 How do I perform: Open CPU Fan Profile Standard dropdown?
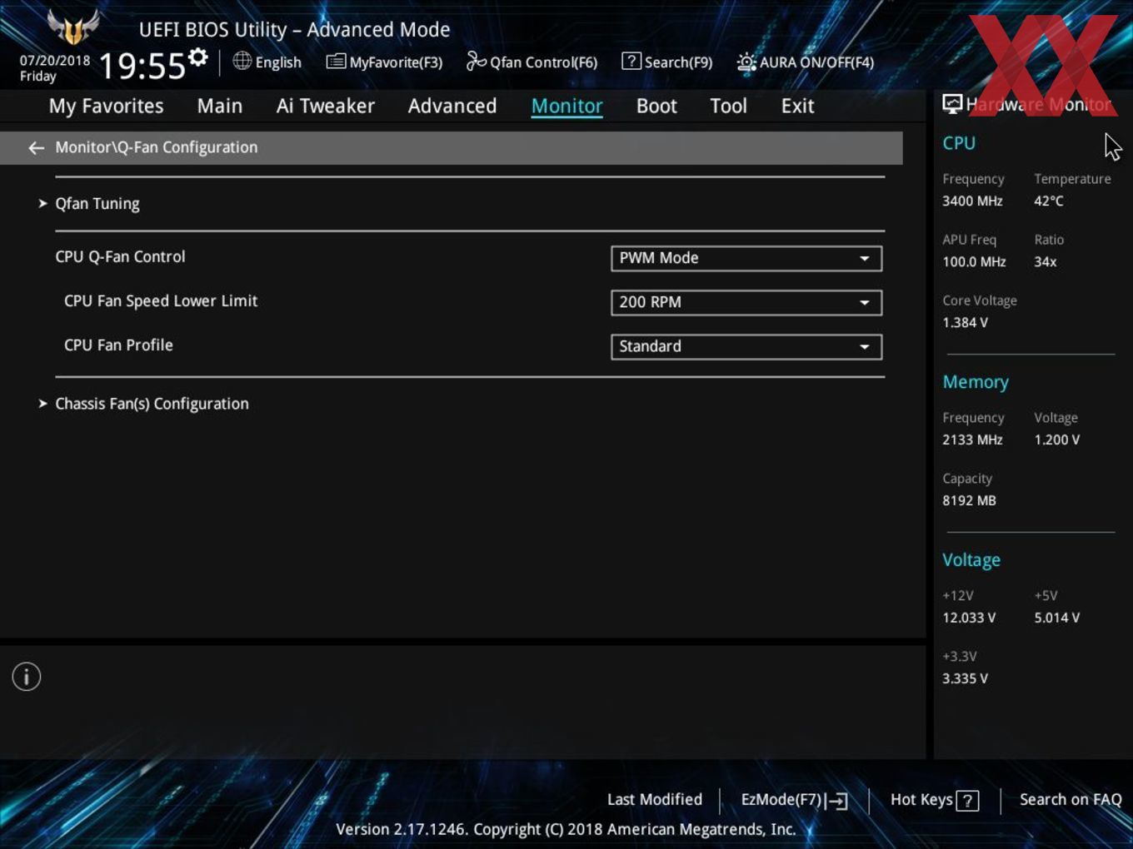tap(746, 346)
